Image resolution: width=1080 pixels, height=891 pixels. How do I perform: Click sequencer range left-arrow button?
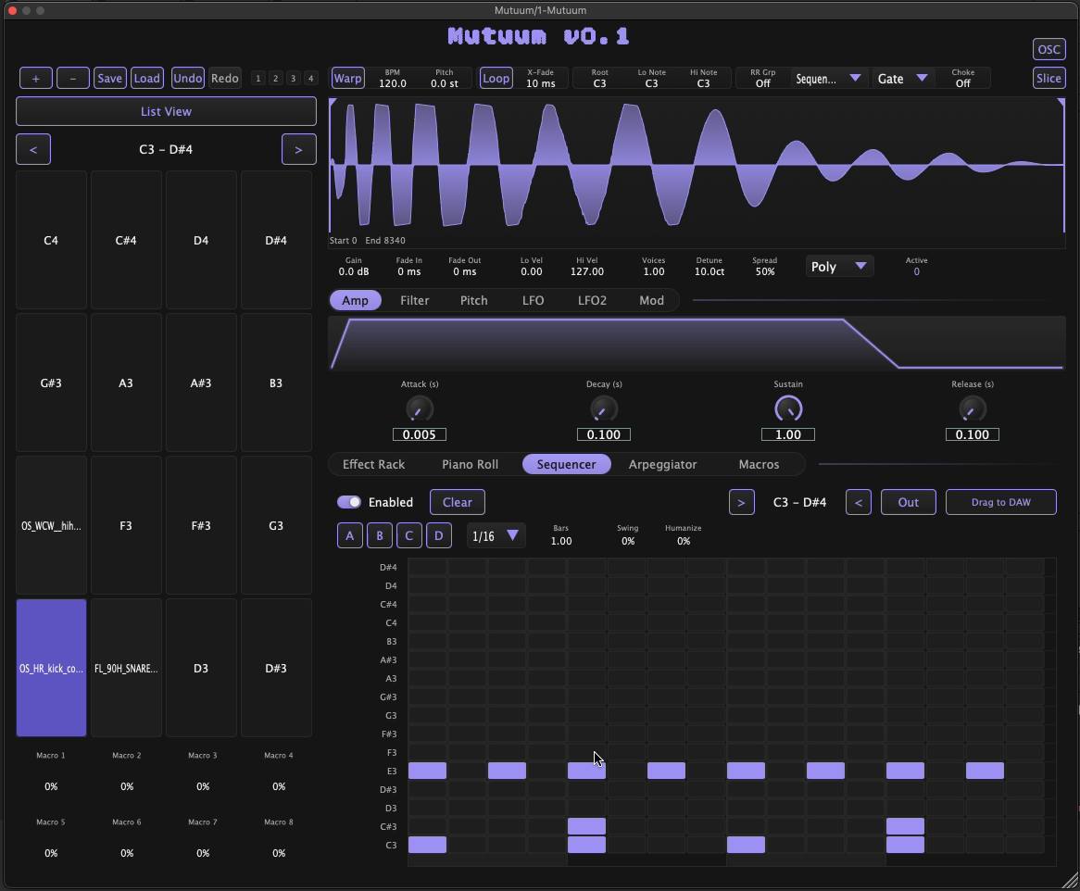click(859, 502)
